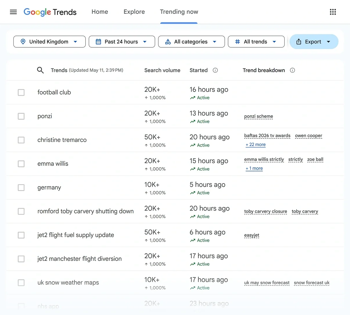Viewport: 350px width, 315px height.
Task: Click the search magnifier icon in Trends header
Action: (40, 70)
